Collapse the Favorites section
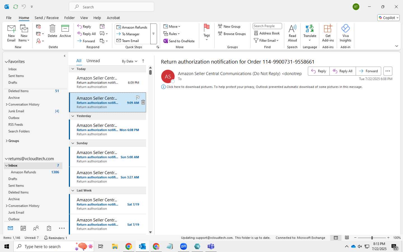Image resolution: width=403 pixels, height=252 pixels. [6, 62]
